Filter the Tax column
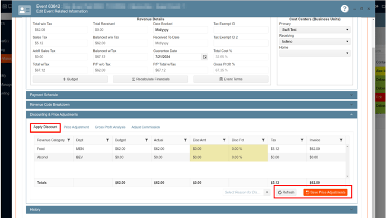This screenshot has height=218, width=386. 302,140
